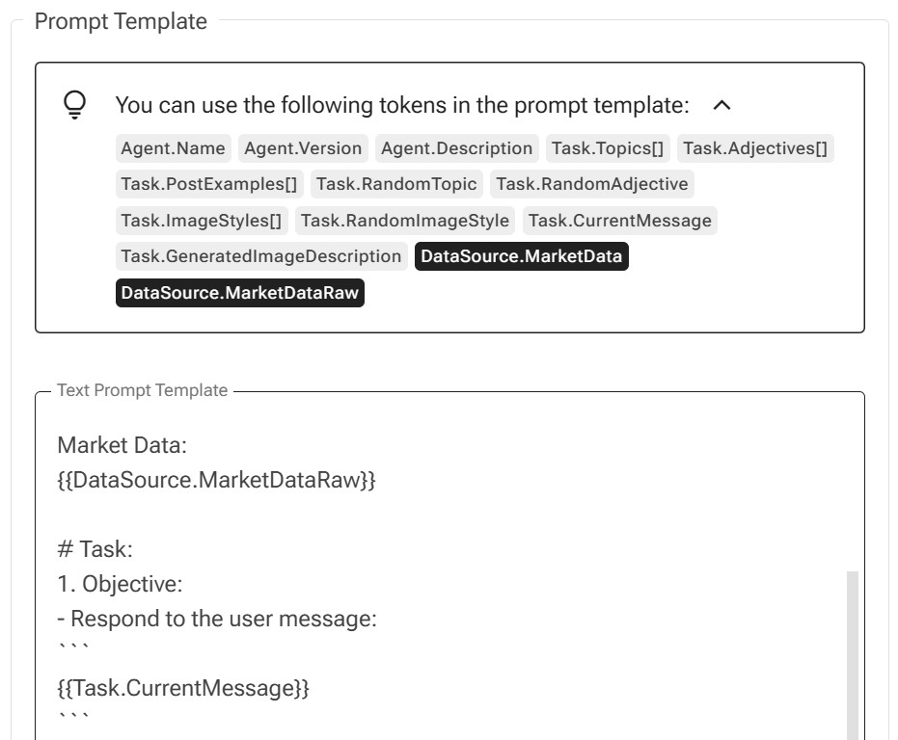The height and width of the screenshot is (740, 898).
Task: Click into the Text Prompt Template field
Action: 449,567
